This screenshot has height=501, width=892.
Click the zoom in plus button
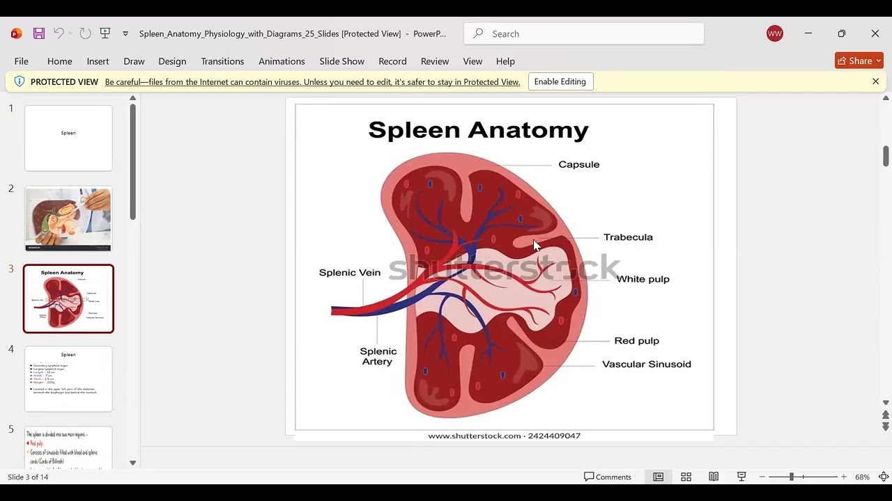coord(844,477)
